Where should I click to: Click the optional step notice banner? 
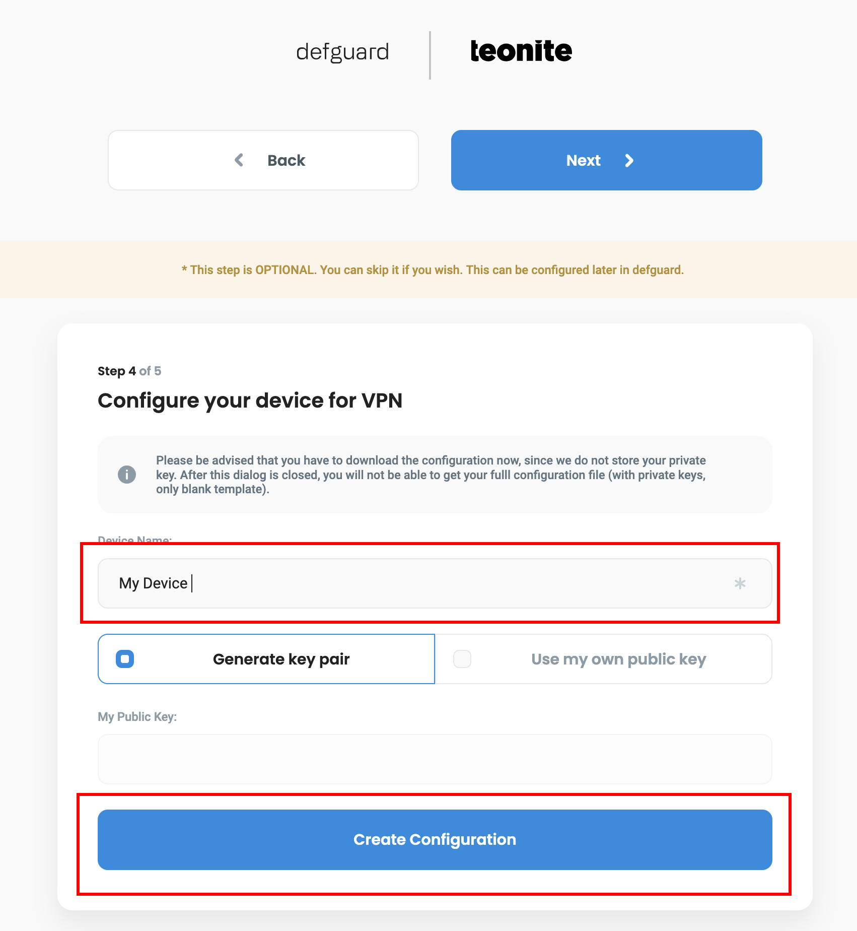pyautogui.click(x=433, y=270)
